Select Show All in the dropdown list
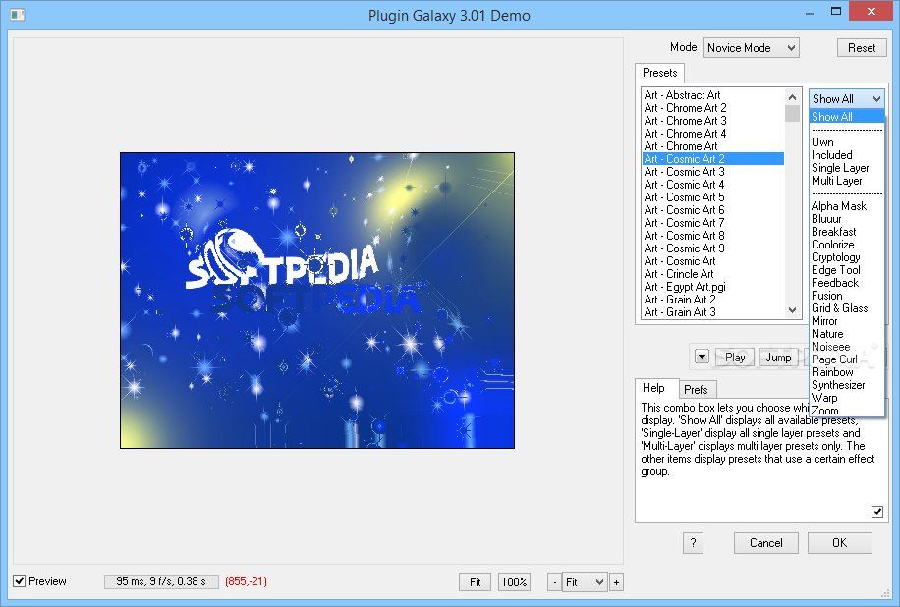 pyautogui.click(x=847, y=117)
